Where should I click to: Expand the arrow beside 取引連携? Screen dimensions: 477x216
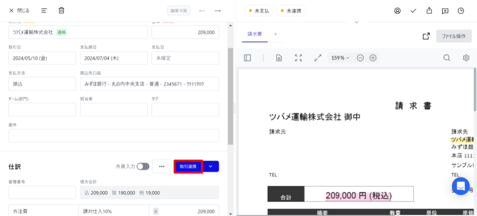click(211, 166)
